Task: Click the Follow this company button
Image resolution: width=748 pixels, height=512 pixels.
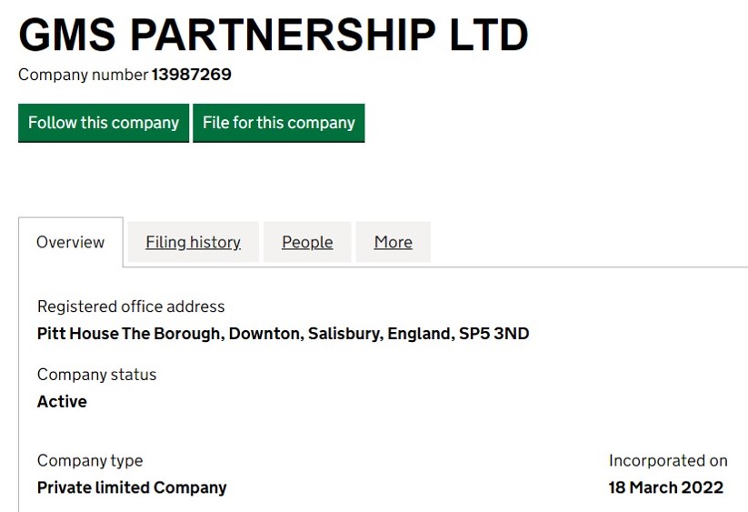Action: click(104, 123)
